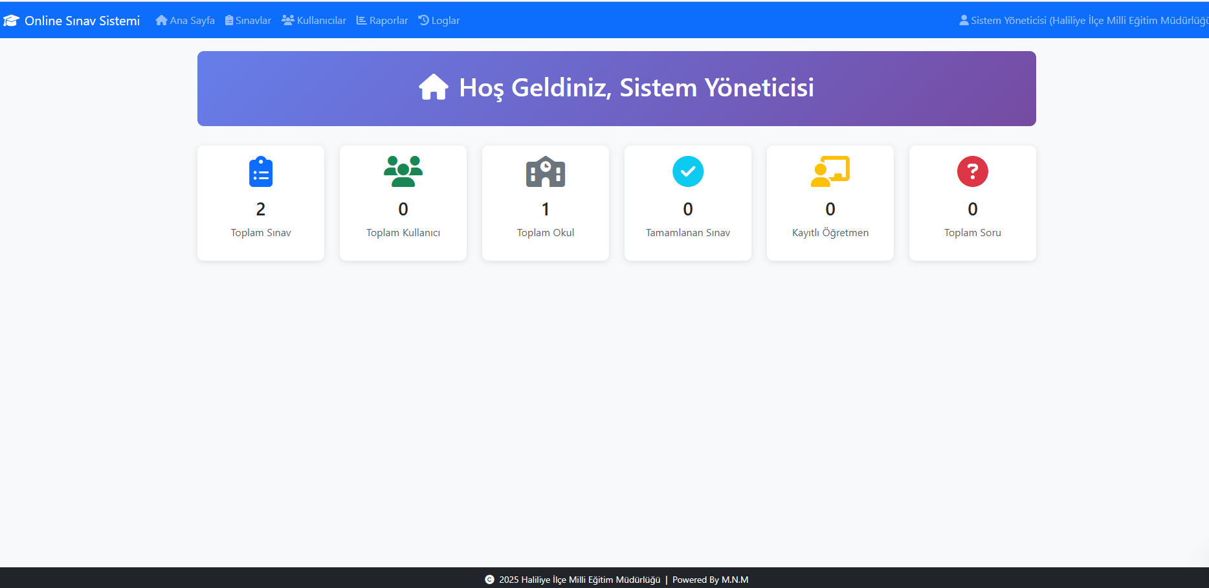
Task: Click the Toplam Sınav clipboard icon
Action: 260,171
